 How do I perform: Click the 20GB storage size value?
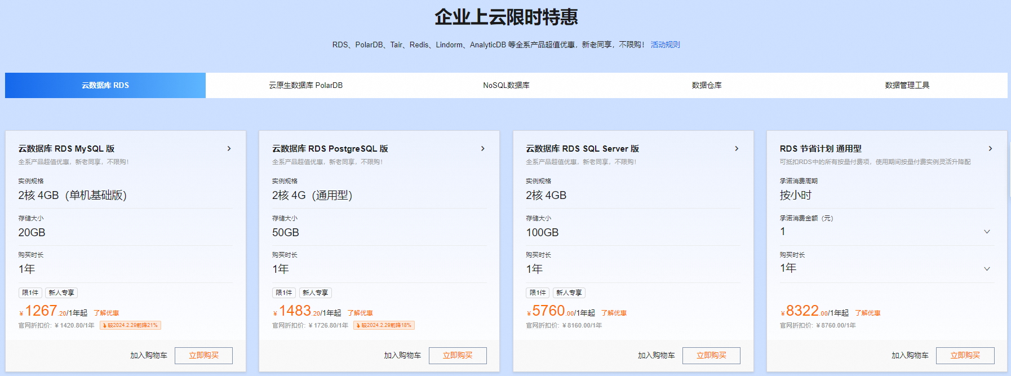point(32,233)
